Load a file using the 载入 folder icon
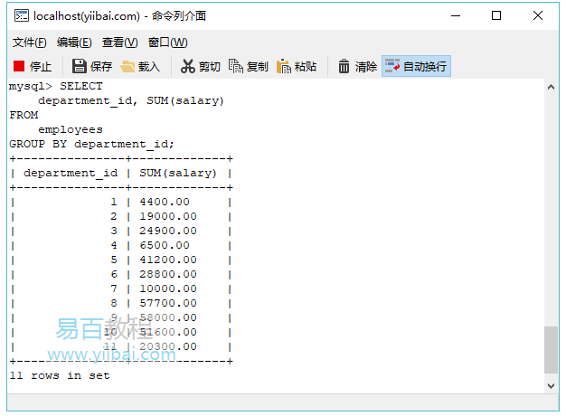This screenshot has height=416, width=566. coord(127,66)
